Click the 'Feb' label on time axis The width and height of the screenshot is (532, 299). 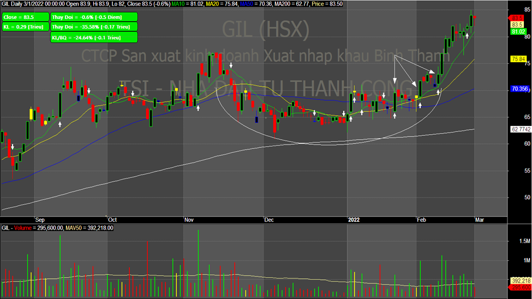coord(422,219)
